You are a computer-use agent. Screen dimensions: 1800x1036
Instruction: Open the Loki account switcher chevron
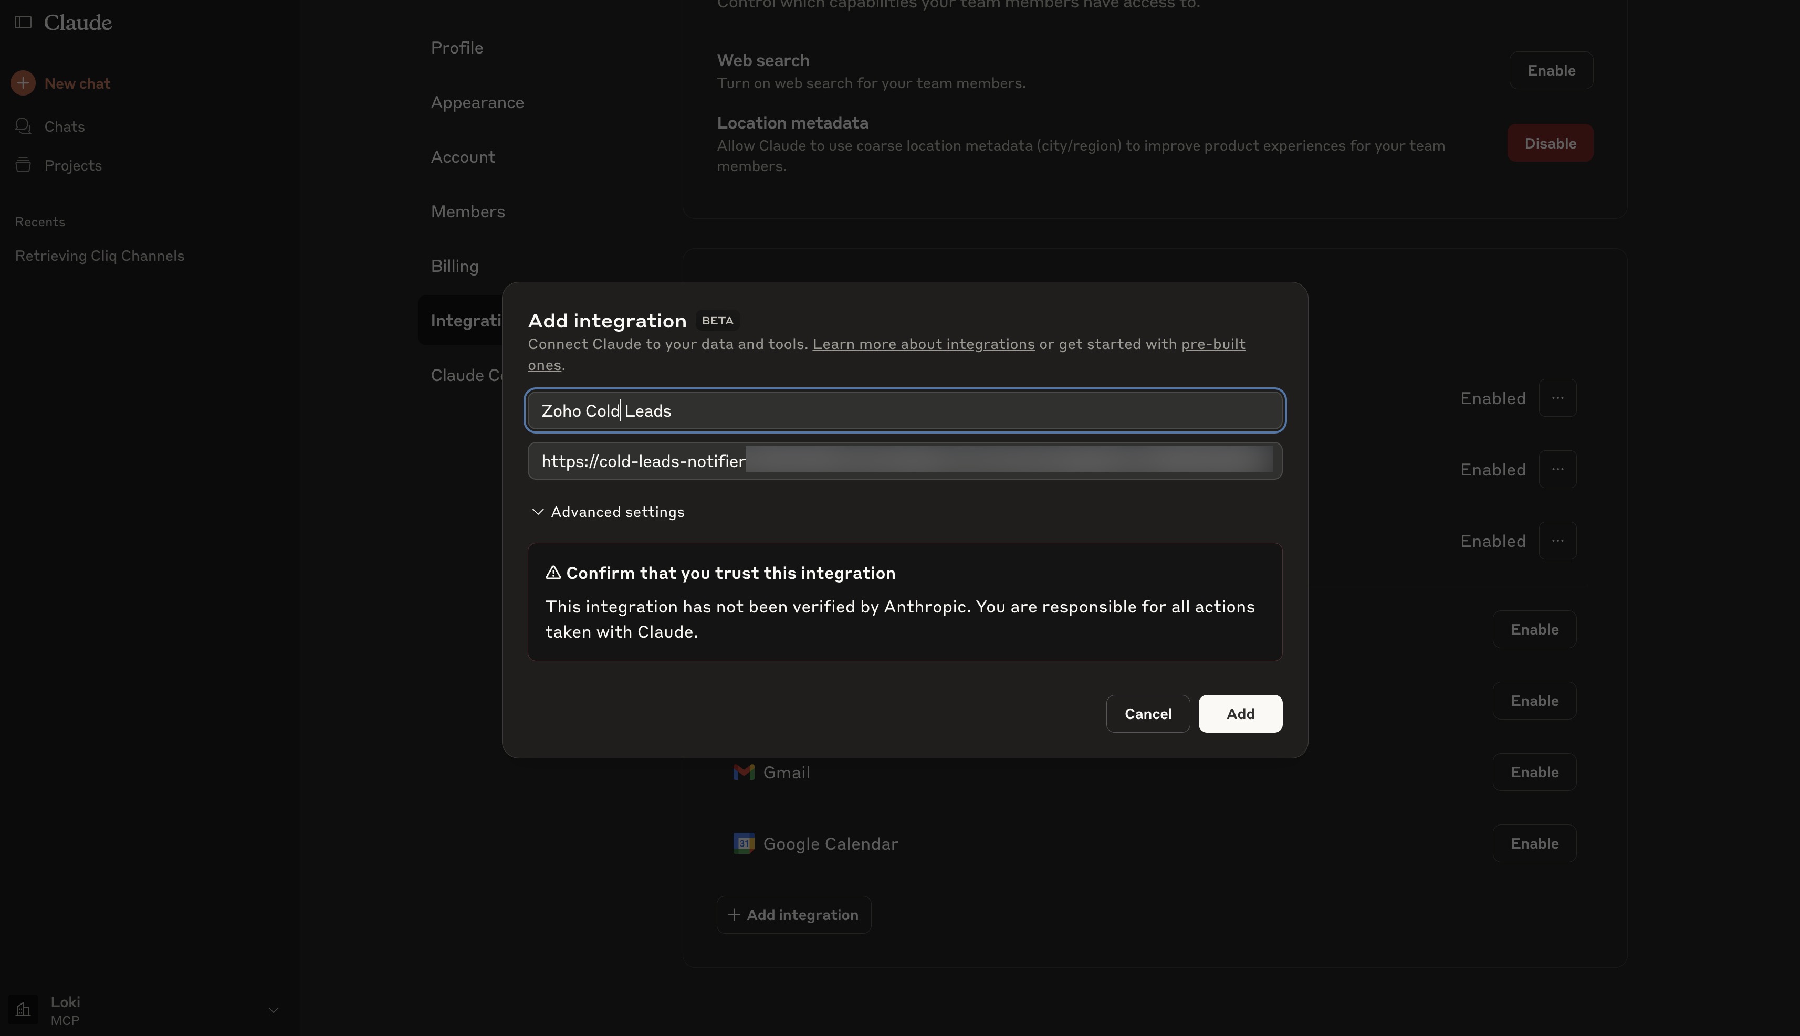click(274, 1010)
